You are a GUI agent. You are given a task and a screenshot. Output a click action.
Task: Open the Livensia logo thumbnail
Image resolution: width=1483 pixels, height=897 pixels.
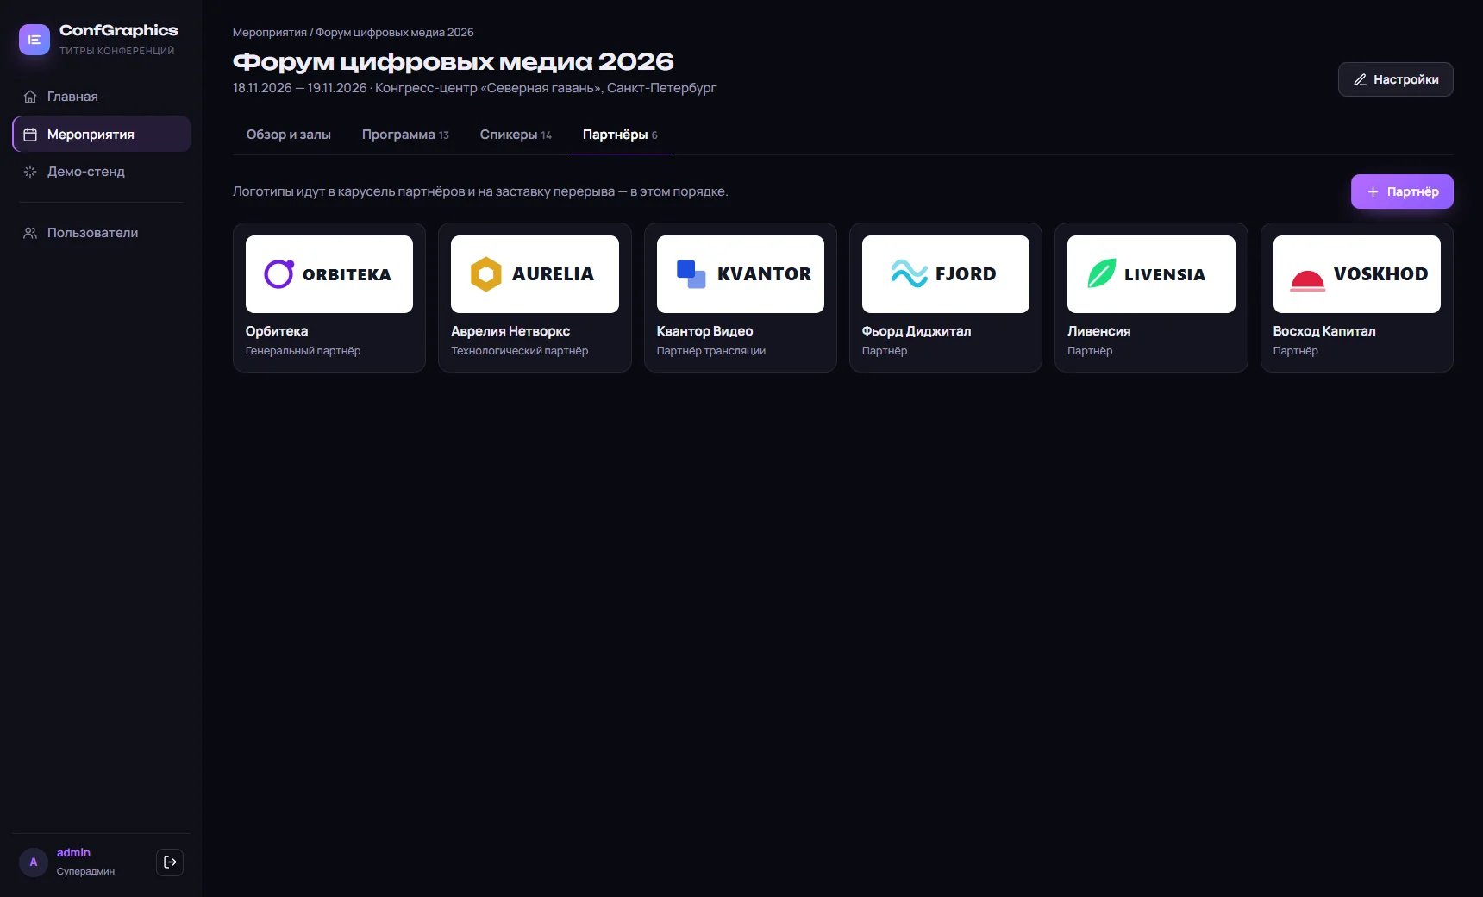pyautogui.click(x=1151, y=274)
